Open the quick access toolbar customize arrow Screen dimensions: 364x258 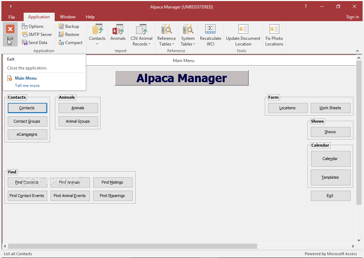tap(11, 6)
